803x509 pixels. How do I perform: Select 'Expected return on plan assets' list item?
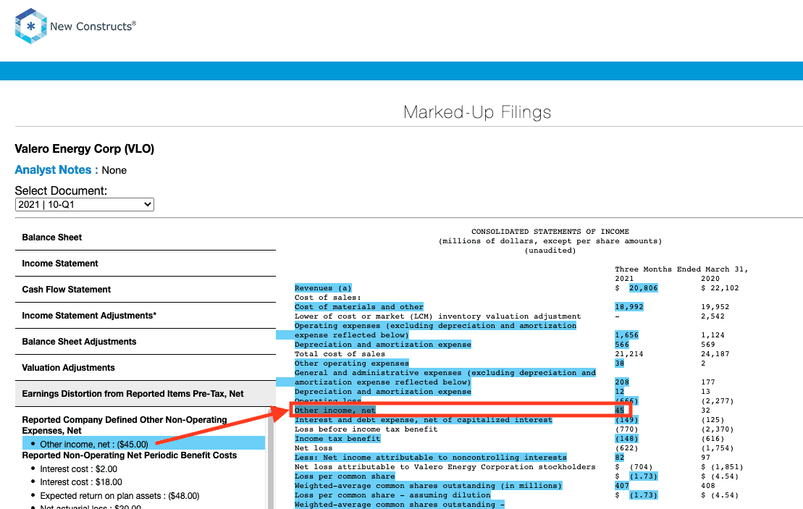119,496
